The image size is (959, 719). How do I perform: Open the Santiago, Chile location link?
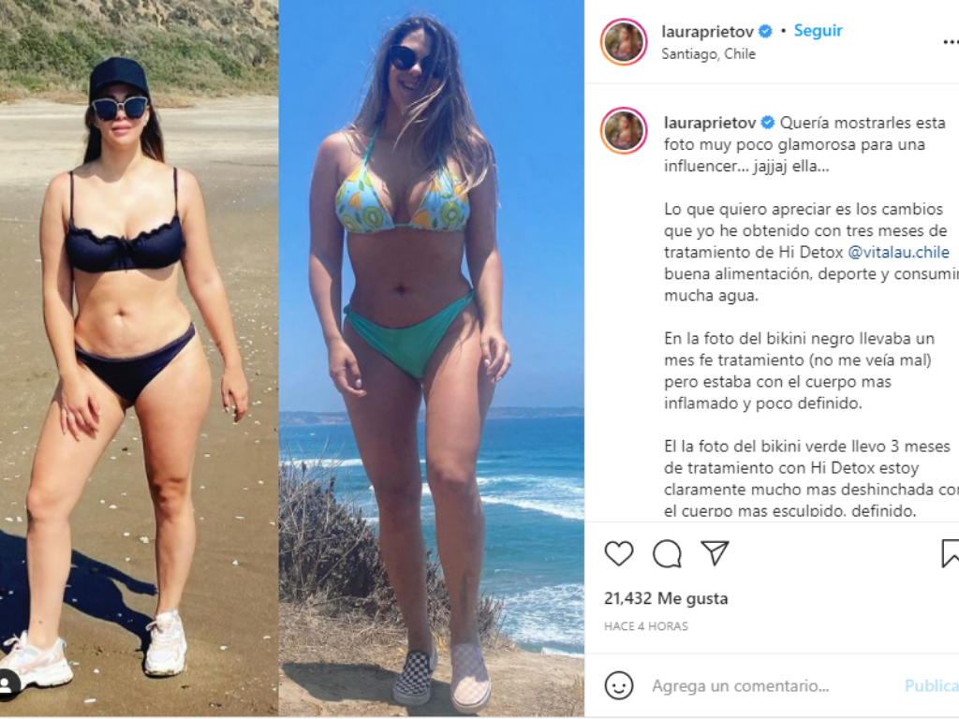[x=708, y=53]
